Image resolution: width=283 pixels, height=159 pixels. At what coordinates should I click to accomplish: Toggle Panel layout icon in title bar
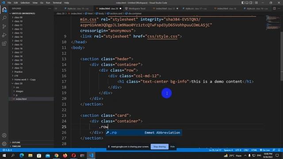pyautogui.click(x=247, y=3)
